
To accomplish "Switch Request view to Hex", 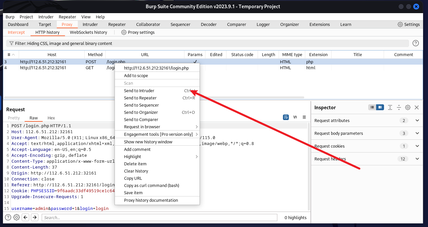I will click(51, 118).
